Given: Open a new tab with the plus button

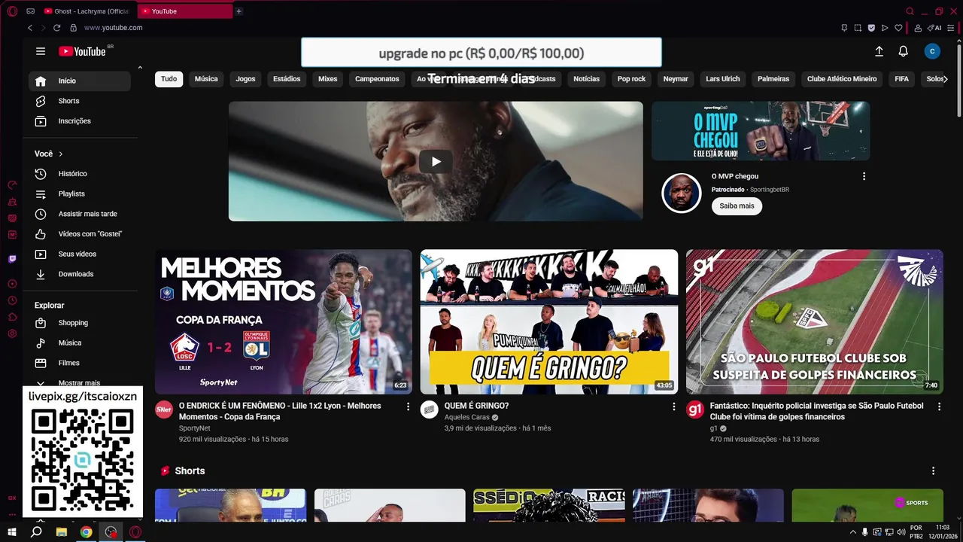Looking at the screenshot, I should coord(238,11).
